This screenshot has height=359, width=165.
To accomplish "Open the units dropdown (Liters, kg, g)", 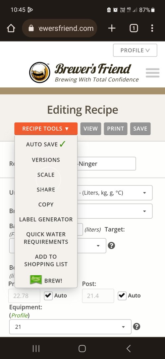I will click(115, 193).
